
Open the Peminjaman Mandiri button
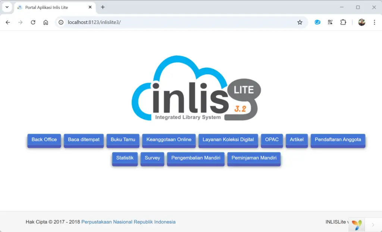pyautogui.click(x=254, y=158)
